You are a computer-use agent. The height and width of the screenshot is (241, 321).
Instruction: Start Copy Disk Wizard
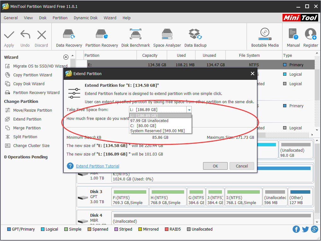coord(25,84)
